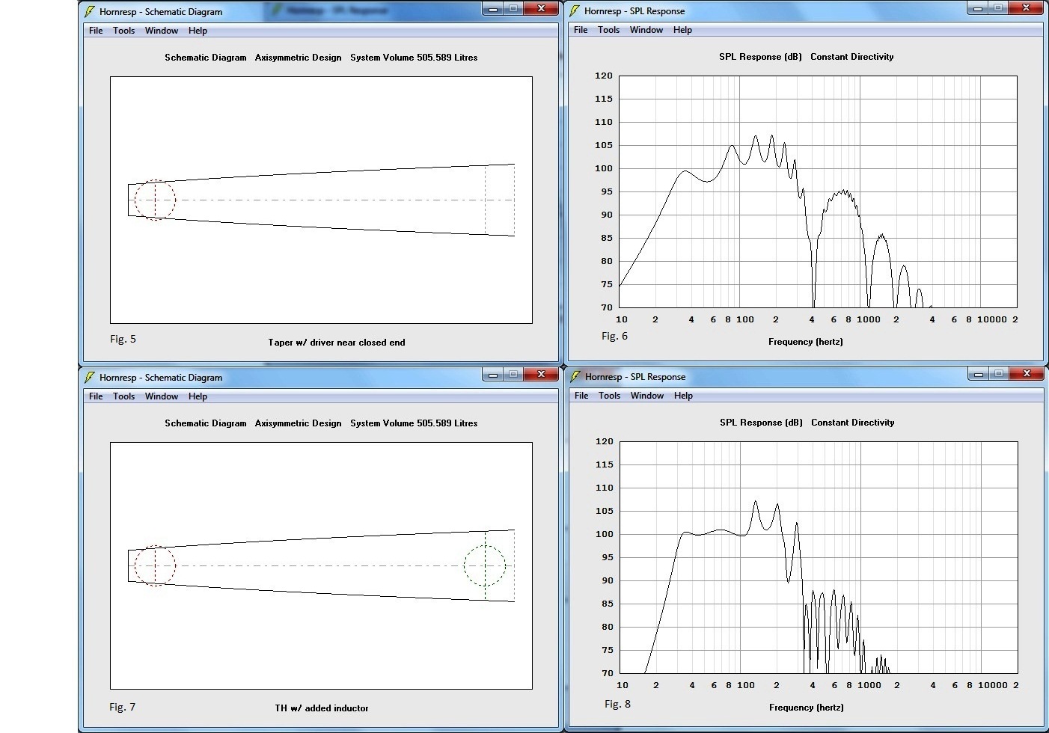Open Window menu in Fig. 8 SPL Response window
The height and width of the screenshot is (733, 1049).
(647, 396)
